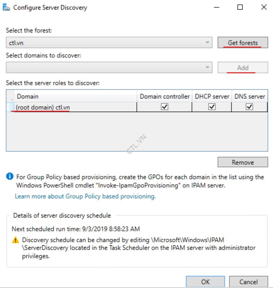Screen dimensions: 273x288
Task: Expand the domains to discover dropdown
Action: tap(208, 67)
